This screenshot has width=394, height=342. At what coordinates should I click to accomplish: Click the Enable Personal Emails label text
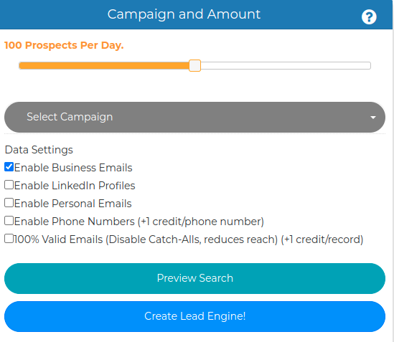tap(73, 204)
